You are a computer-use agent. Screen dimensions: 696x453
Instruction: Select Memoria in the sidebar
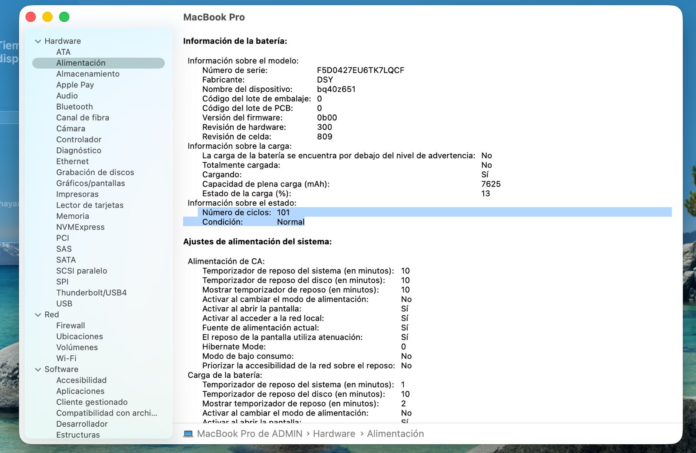[x=73, y=216]
